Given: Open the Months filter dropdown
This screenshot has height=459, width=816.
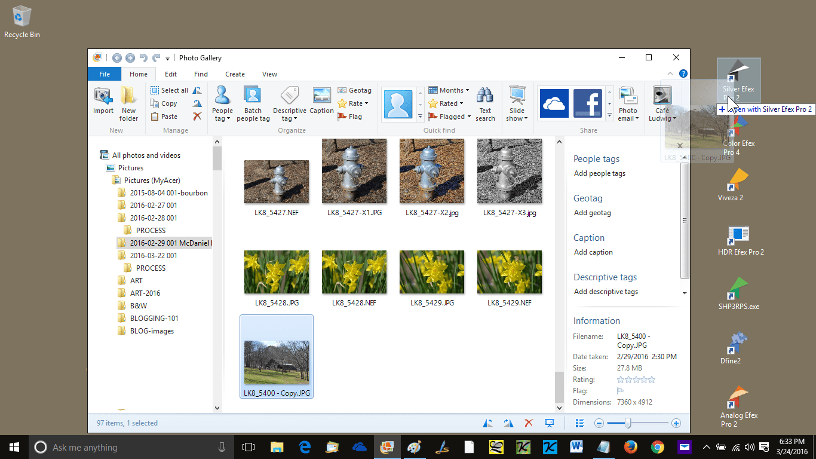Looking at the screenshot, I should click(449, 90).
